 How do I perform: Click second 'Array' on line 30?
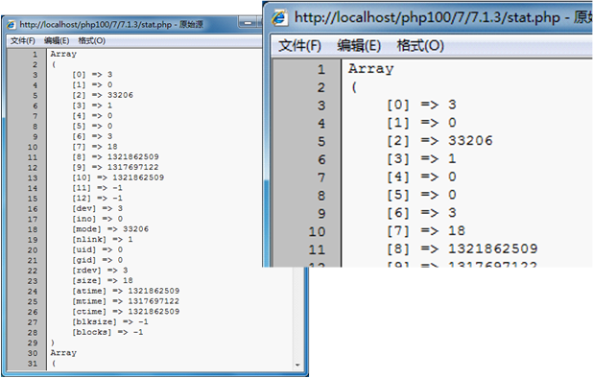click(x=63, y=353)
